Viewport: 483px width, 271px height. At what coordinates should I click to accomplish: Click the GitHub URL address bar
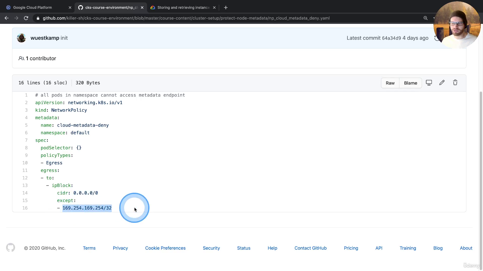click(186, 18)
